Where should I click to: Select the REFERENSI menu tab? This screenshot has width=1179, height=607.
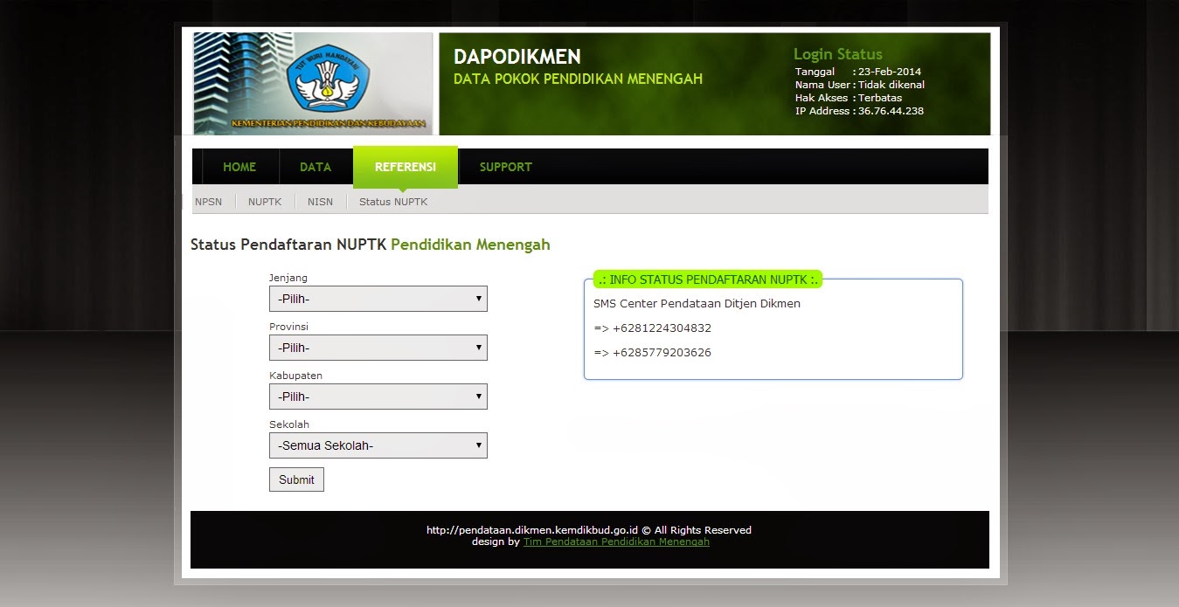406,167
